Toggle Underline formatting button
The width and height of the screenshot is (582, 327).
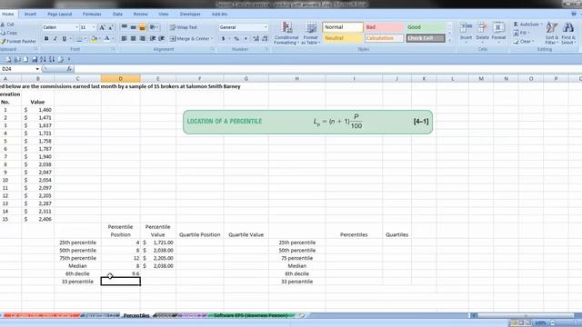pyautogui.click(x=65, y=38)
